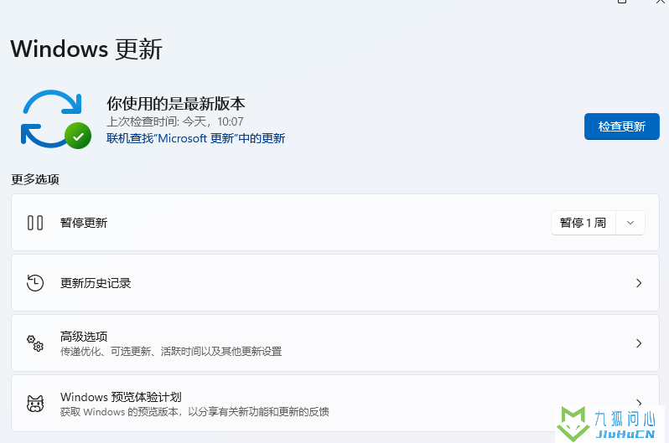Image resolution: width=669 pixels, height=443 pixels.
Task: Select the 暂停 1 周 button
Action: [x=583, y=223]
